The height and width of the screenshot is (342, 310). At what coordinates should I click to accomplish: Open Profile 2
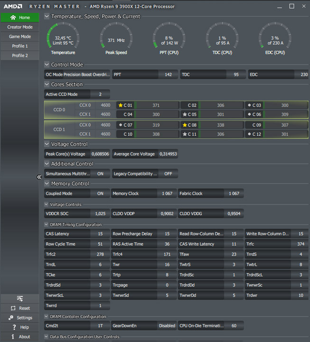click(x=20, y=56)
